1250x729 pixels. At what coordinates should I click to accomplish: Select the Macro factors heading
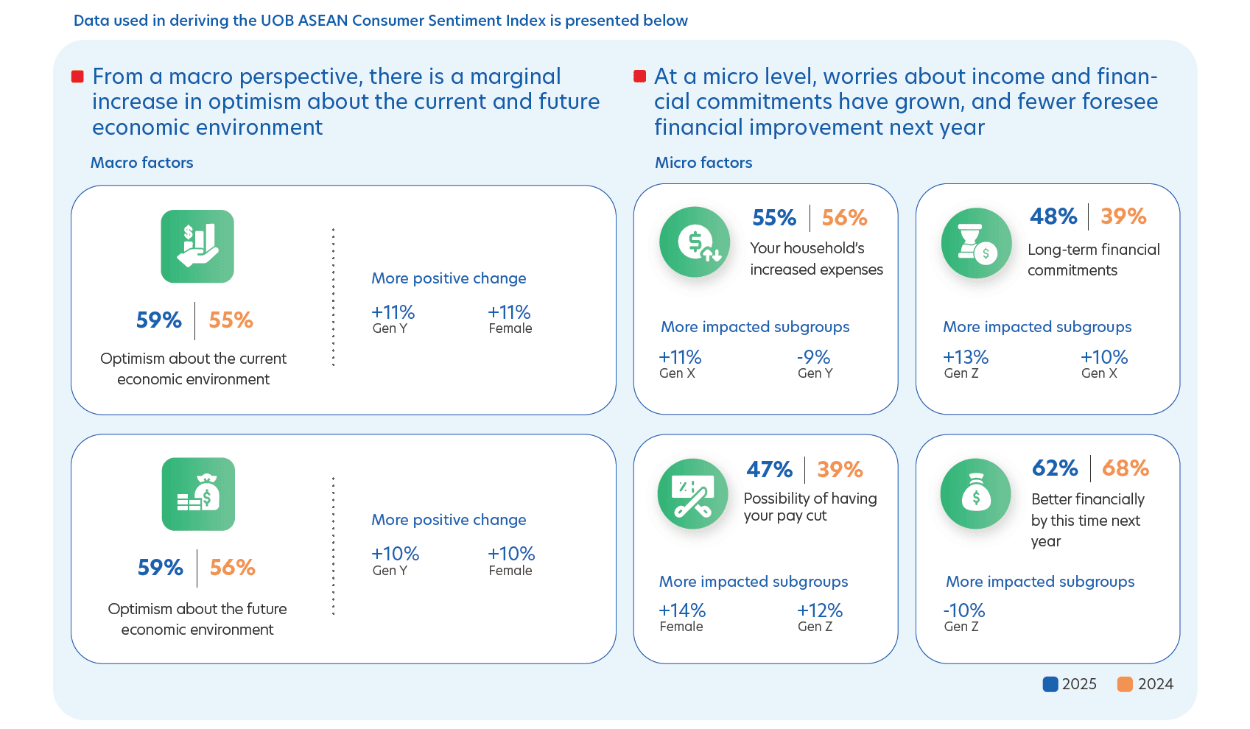pyautogui.click(x=142, y=163)
